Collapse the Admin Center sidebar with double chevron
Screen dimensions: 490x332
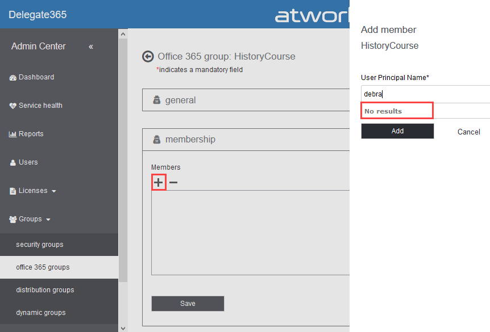[x=91, y=47]
